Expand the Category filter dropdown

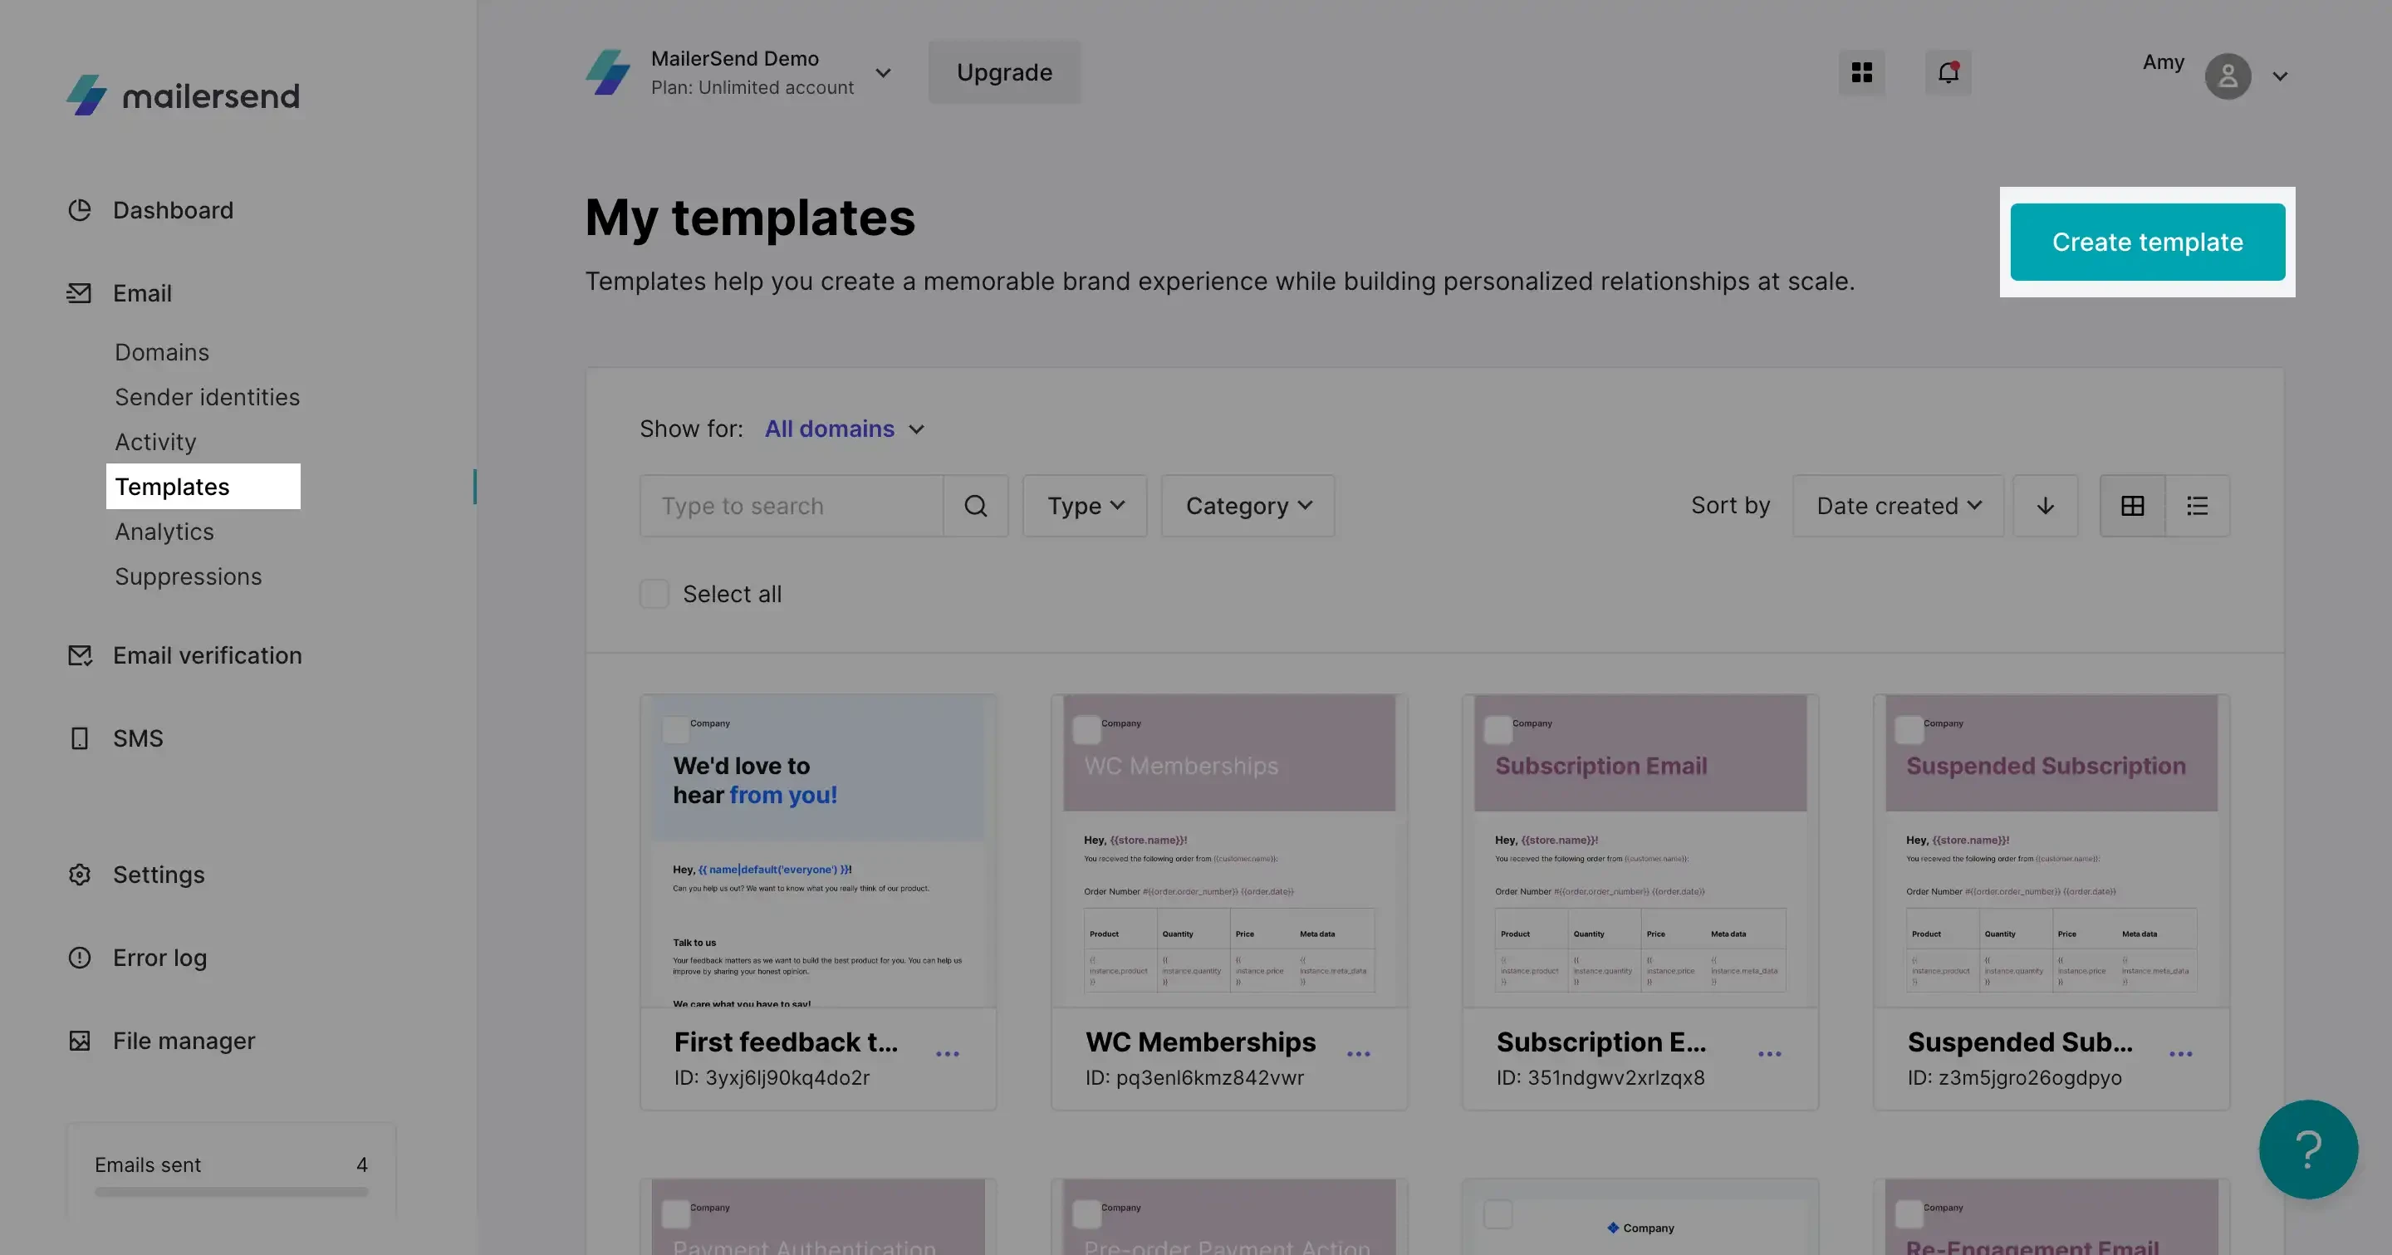coord(1247,506)
